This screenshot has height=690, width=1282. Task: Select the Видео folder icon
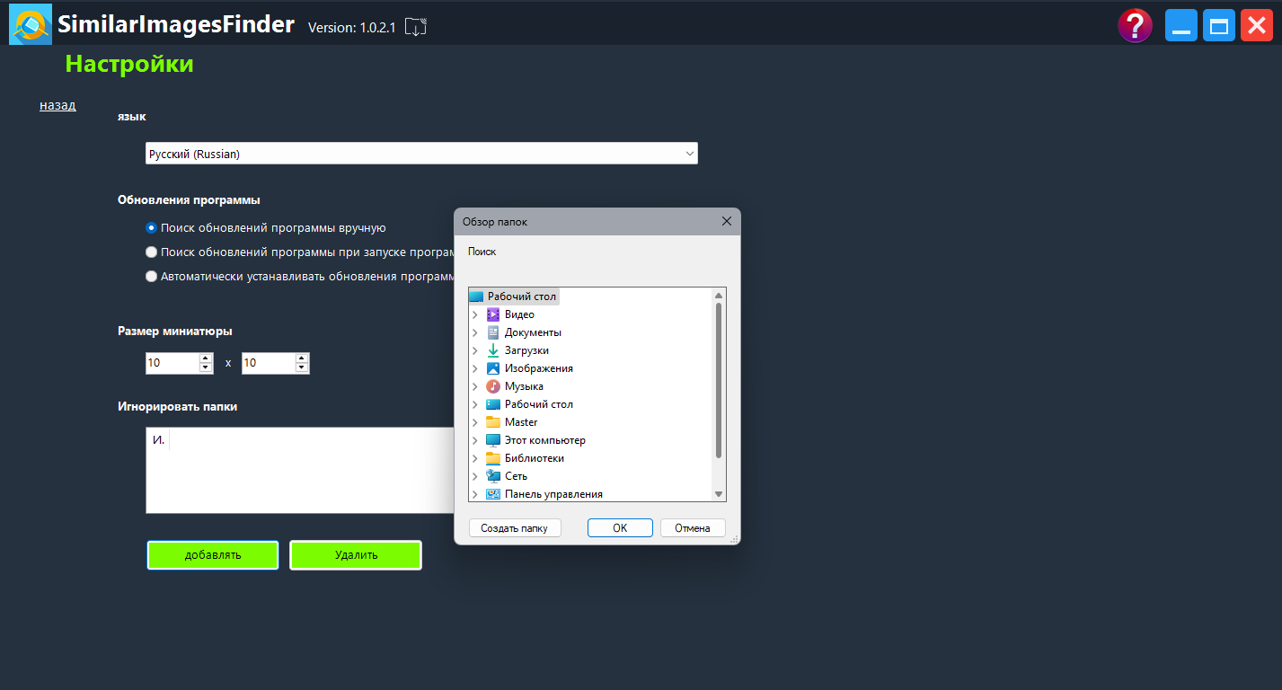[492, 314]
